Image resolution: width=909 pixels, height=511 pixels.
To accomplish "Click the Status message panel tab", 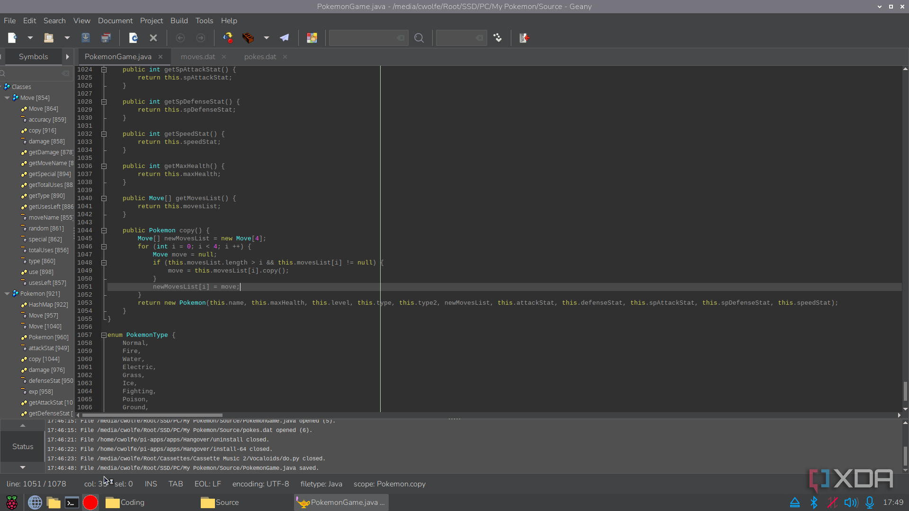I will (x=23, y=447).
